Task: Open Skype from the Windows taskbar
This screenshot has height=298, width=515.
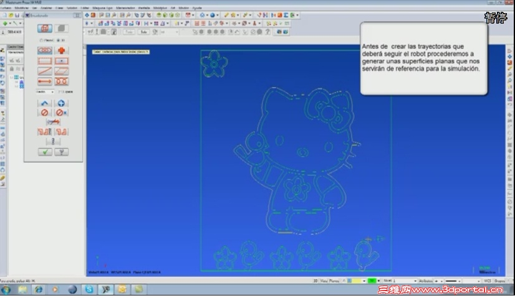Action: tap(89, 289)
